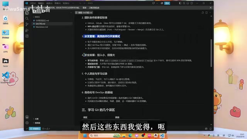Open dropdown arrow next to Copilot chat icon
Image resolution: width=247 pixels, height=139 pixels.
[157, 3]
